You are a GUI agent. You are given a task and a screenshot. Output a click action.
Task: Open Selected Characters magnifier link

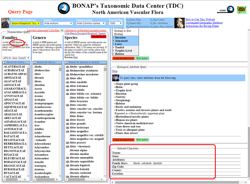click(x=138, y=27)
